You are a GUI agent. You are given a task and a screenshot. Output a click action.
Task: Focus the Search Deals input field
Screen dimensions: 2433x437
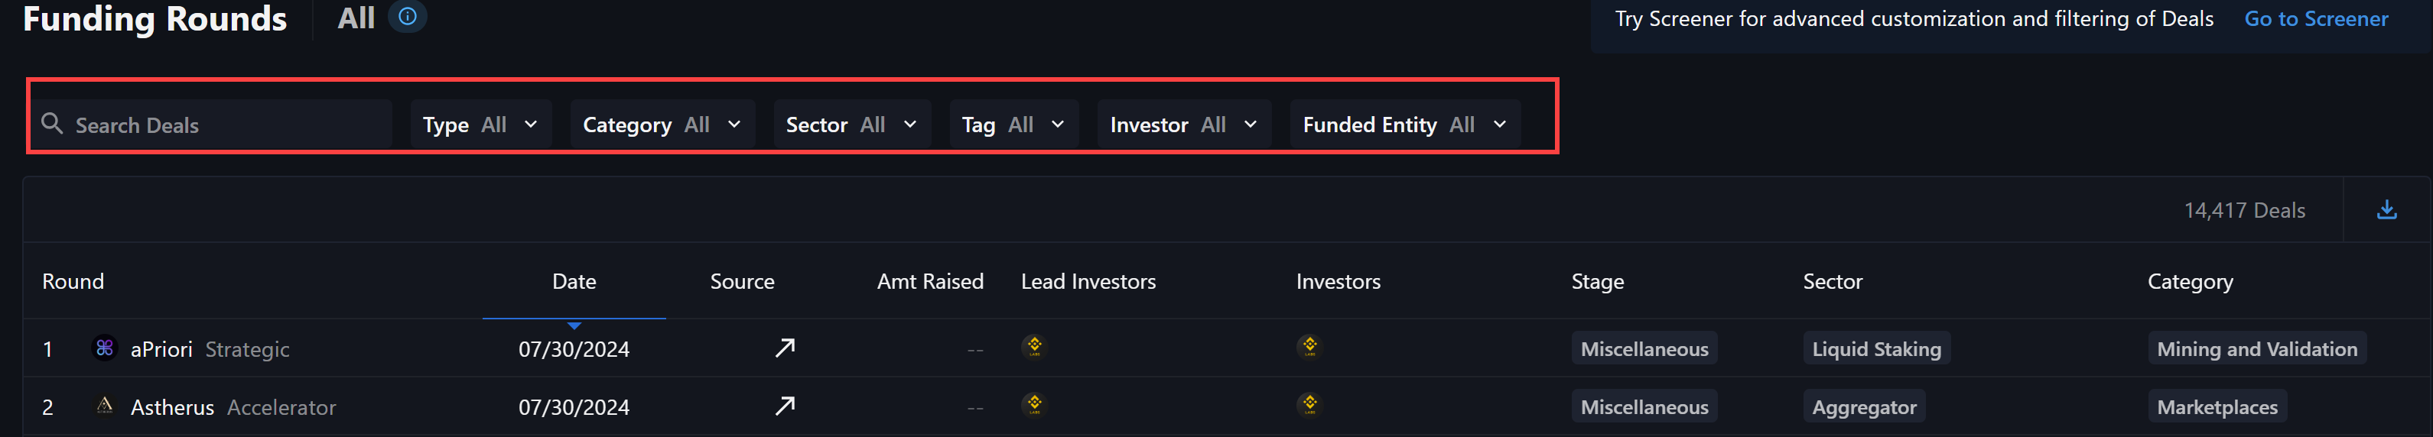point(210,125)
